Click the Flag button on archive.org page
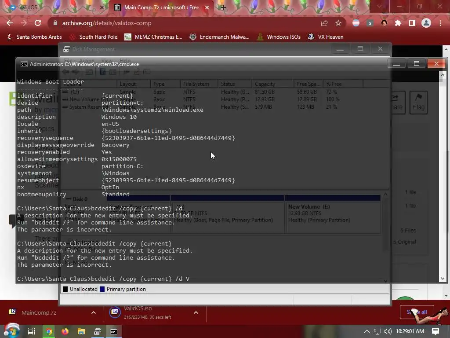 (x=418, y=102)
